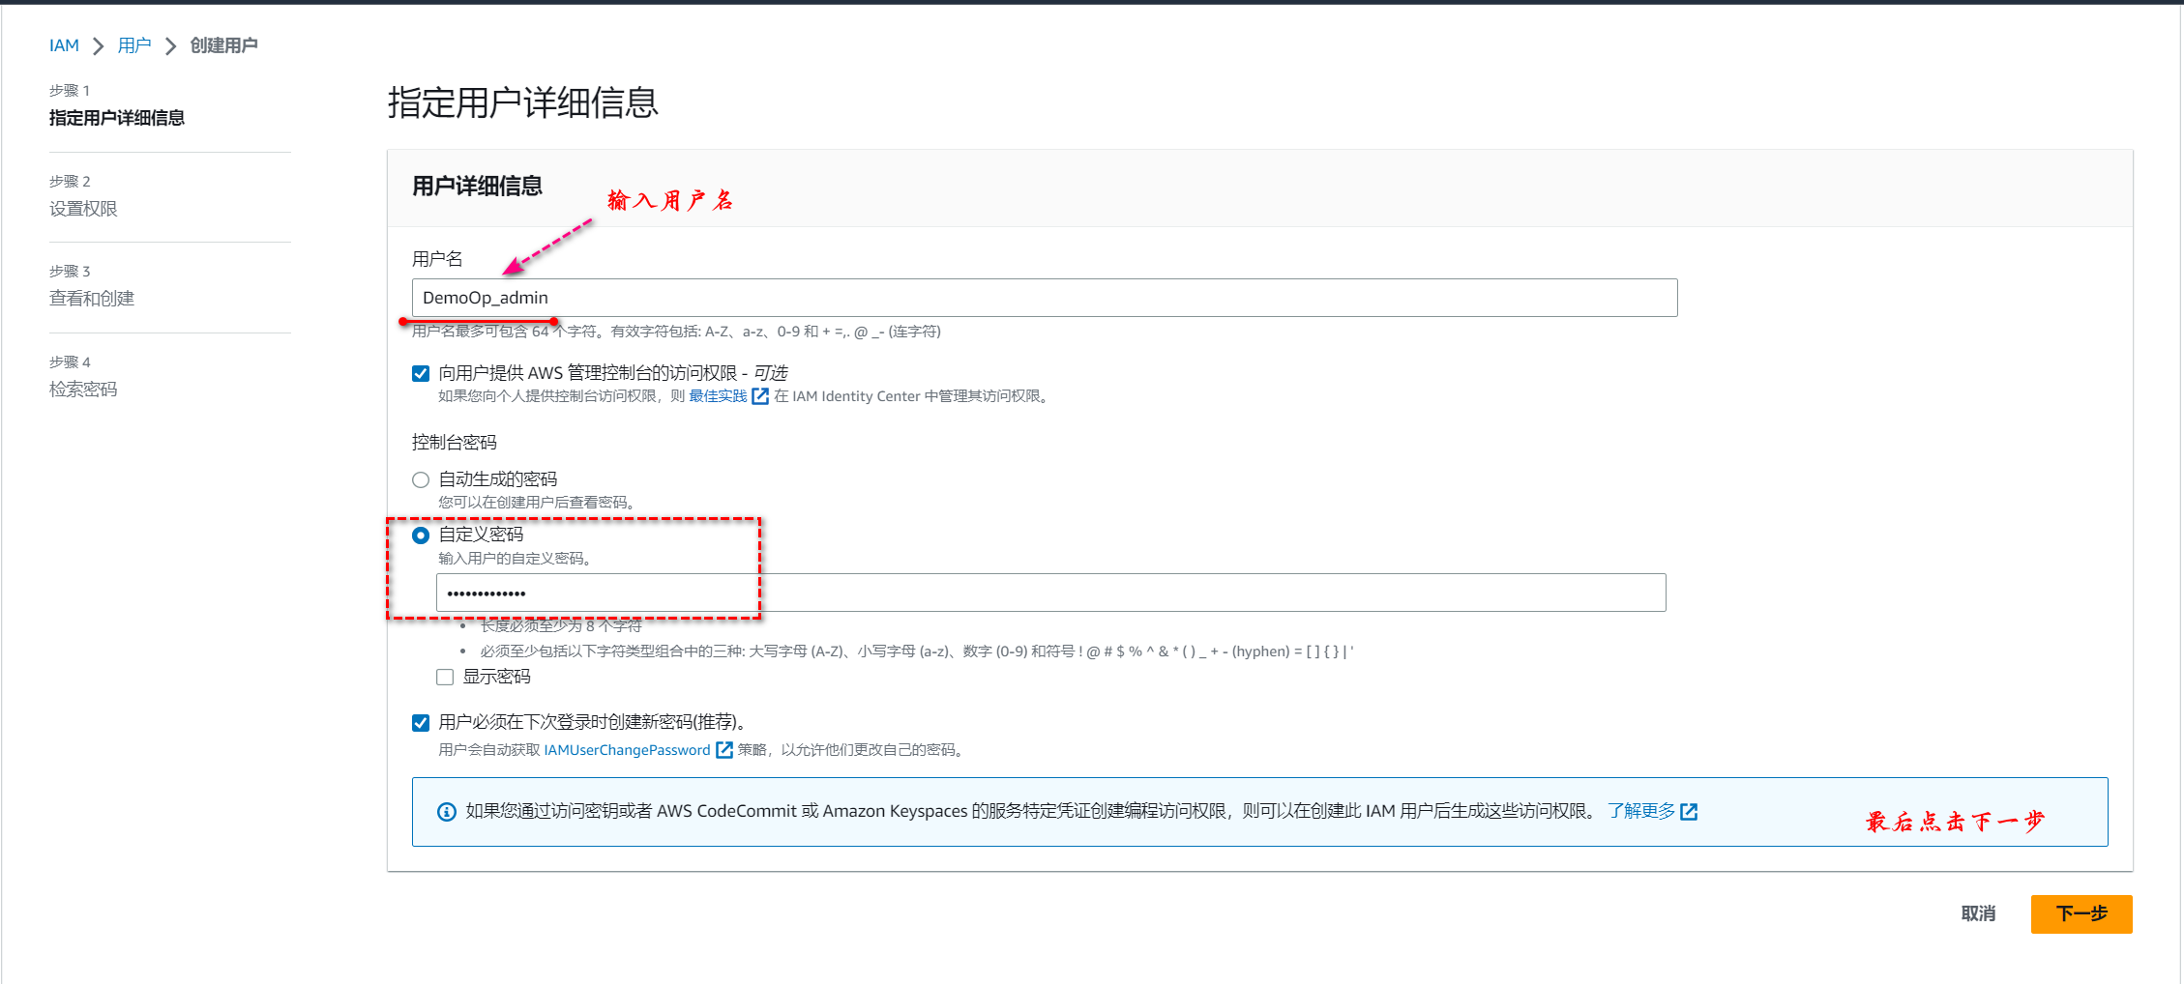Click external icon beside IAMUserChangePassword
Image resolution: width=2184 pixels, height=984 pixels.
pyautogui.click(x=724, y=750)
